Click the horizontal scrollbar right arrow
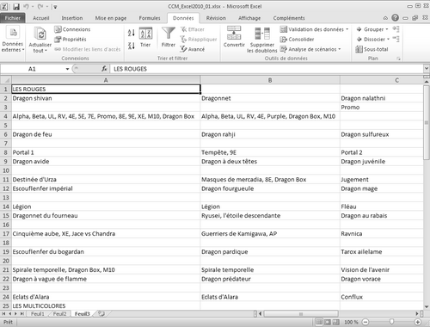Image resolution: width=430 pixels, height=327 pixels. click(417, 314)
